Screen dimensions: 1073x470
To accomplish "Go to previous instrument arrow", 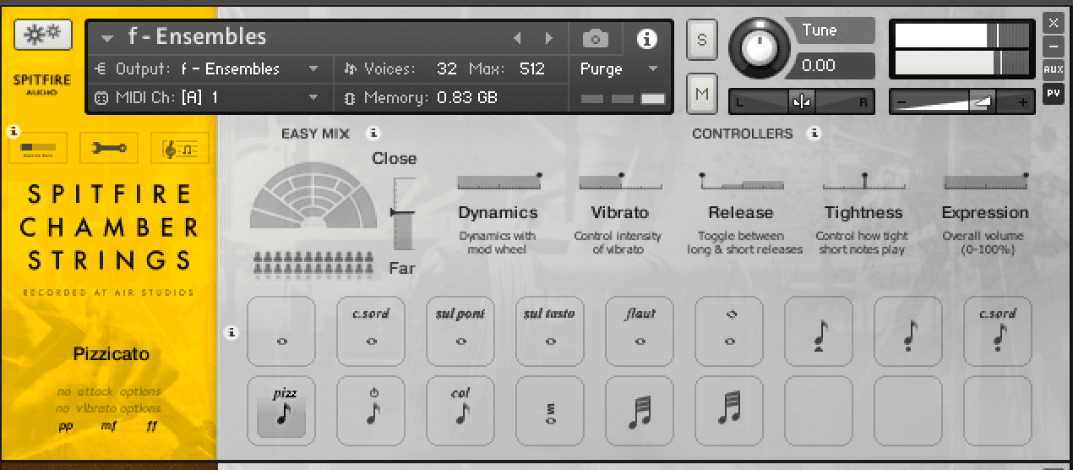I will click(x=517, y=39).
